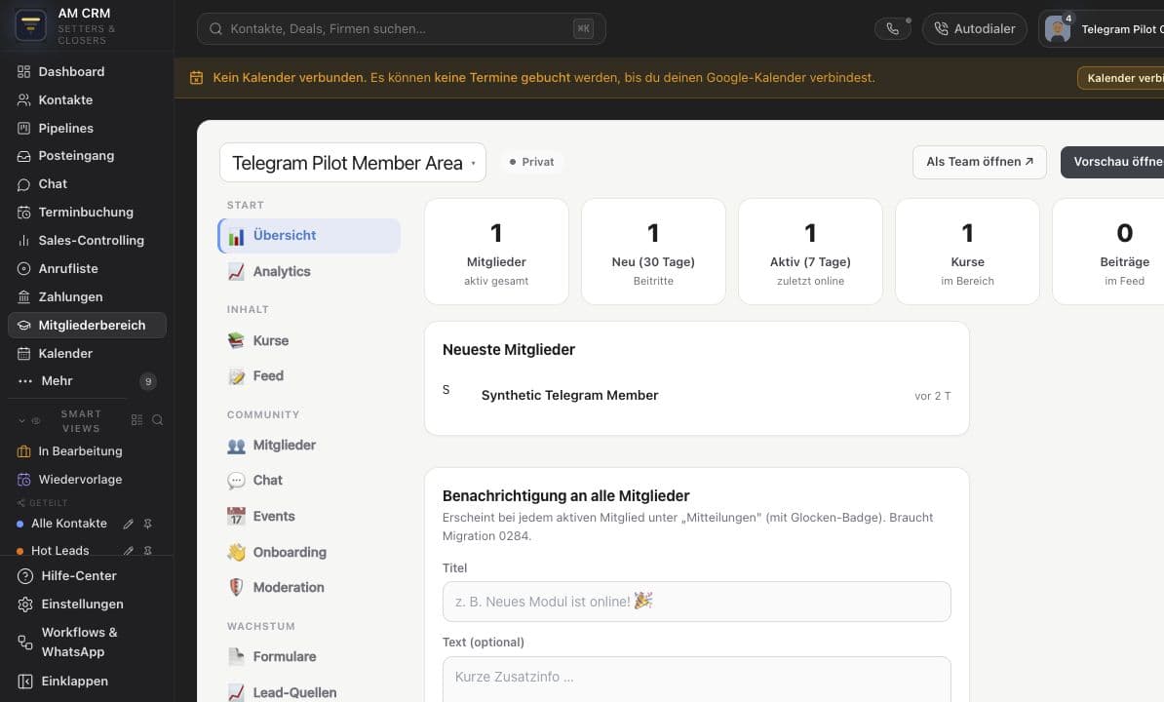Edit the Alle Kontakte view pencil
The width and height of the screenshot is (1164, 702).
(x=128, y=524)
